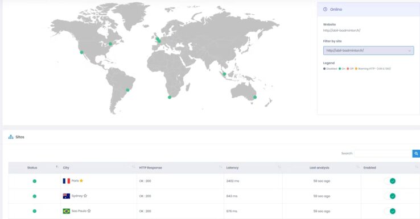This screenshot has width=420, height=219.
Task: Click the Search input field
Action: pyautogui.click(x=384, y=154)
